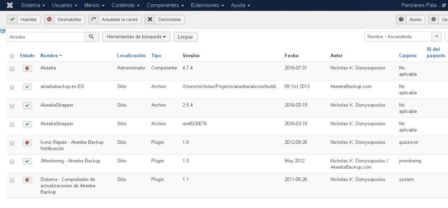
Task: Click date text May 2012
Action: click(x=294, y=161)
